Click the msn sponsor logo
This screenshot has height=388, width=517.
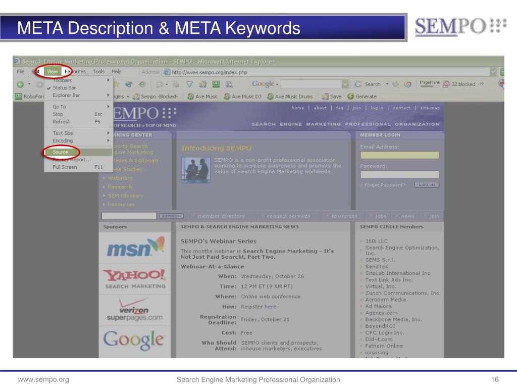tap(135, 248)
